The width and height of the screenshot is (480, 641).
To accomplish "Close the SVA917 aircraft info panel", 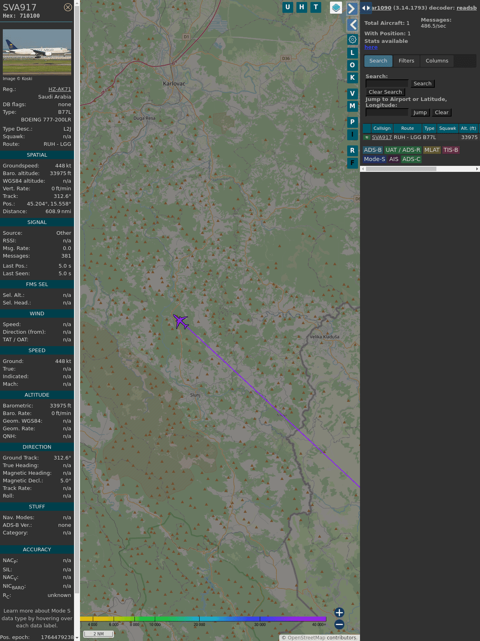I will pos(68,7).
